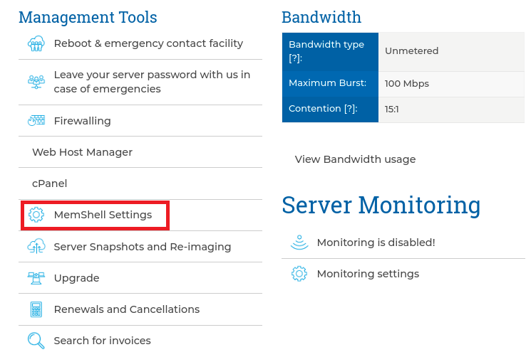View Bandwidth usage link
The height and width of the screenshot is (357, 526).
(355, 159)
